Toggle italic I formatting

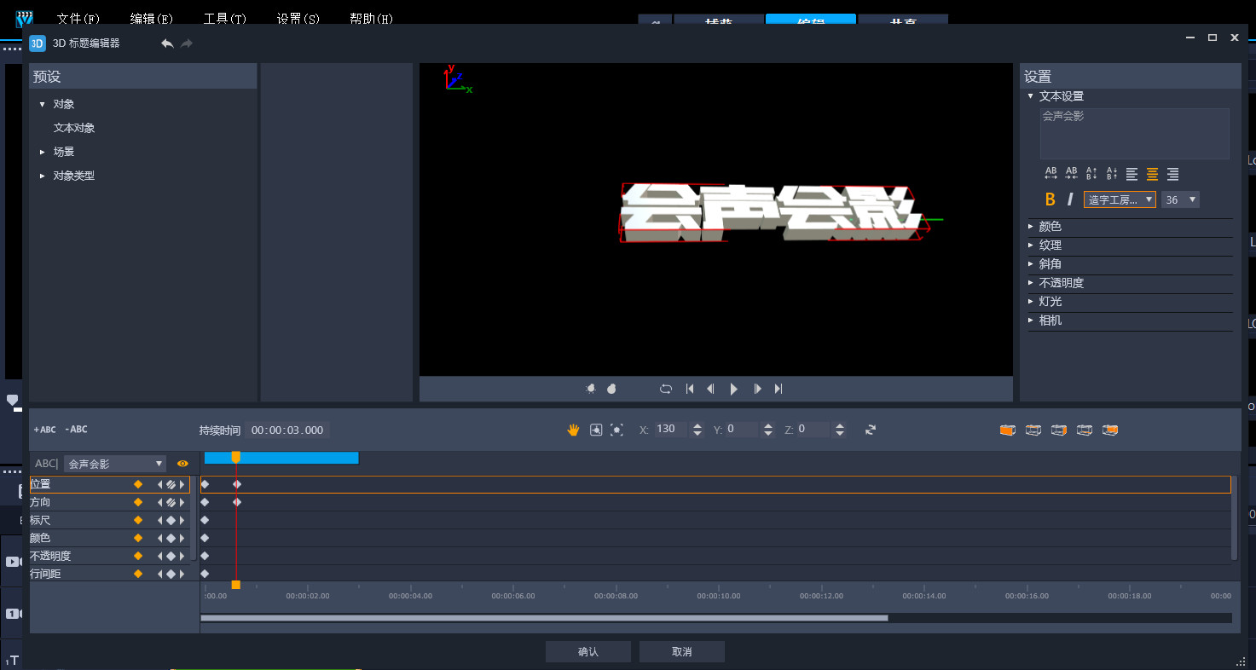(1069, 199)
